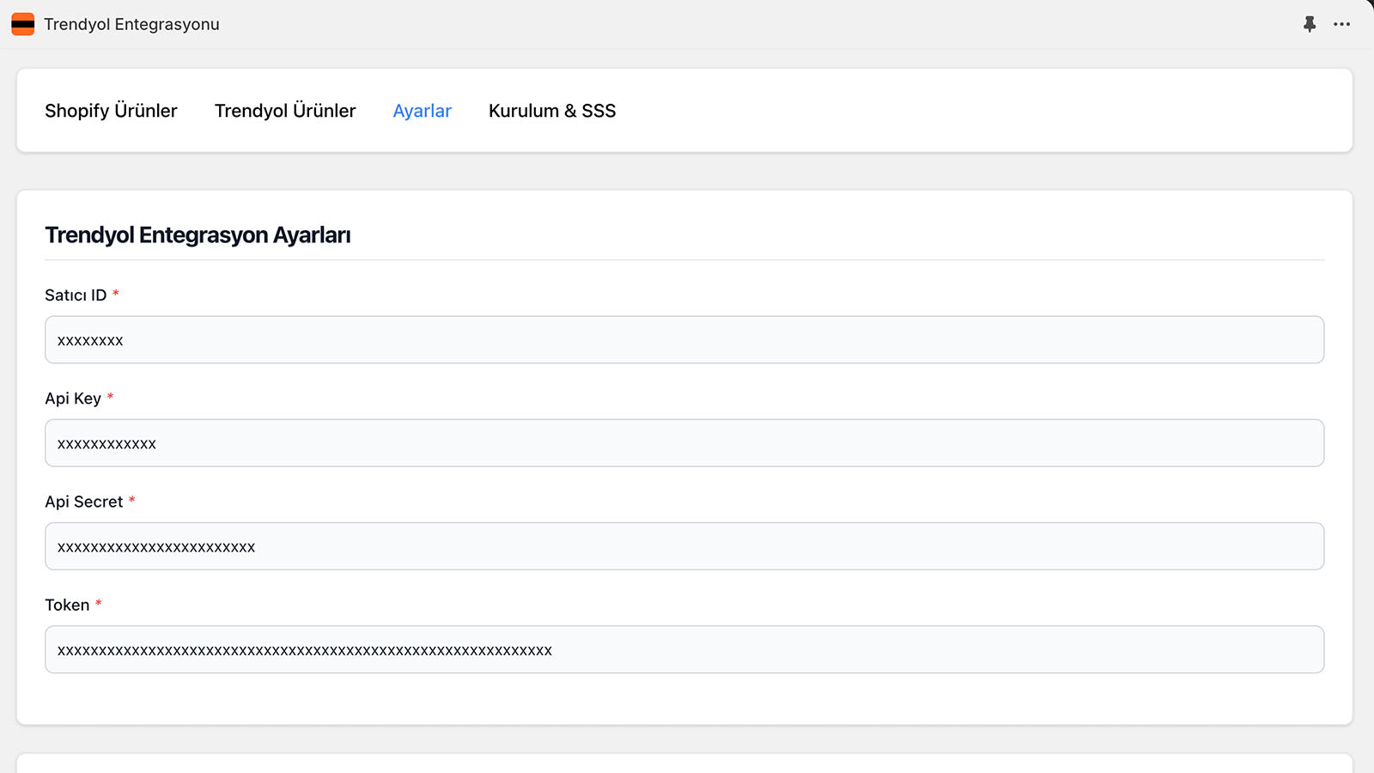
Task: Select the Ayarlar tab
Action: point(422,111)
